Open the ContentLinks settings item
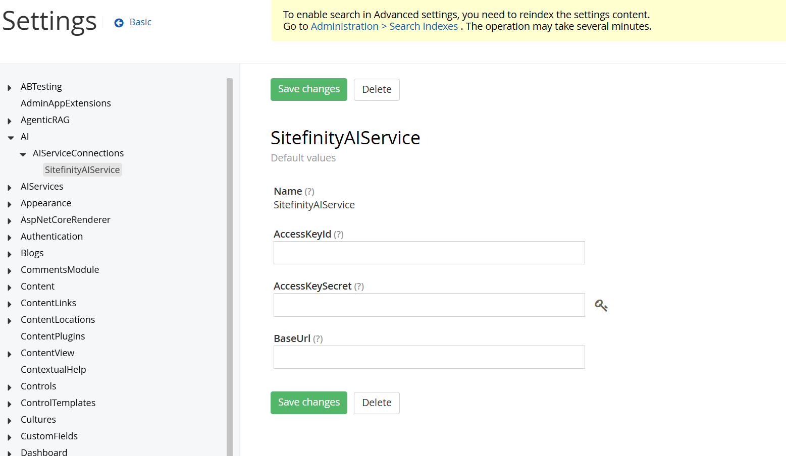This screenshot has width=786, height=456. pyautogui.click(x=48, y=303)
